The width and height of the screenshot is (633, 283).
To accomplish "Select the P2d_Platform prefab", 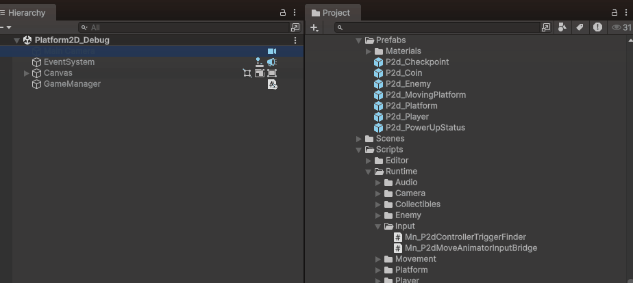I will pos(411,105).
